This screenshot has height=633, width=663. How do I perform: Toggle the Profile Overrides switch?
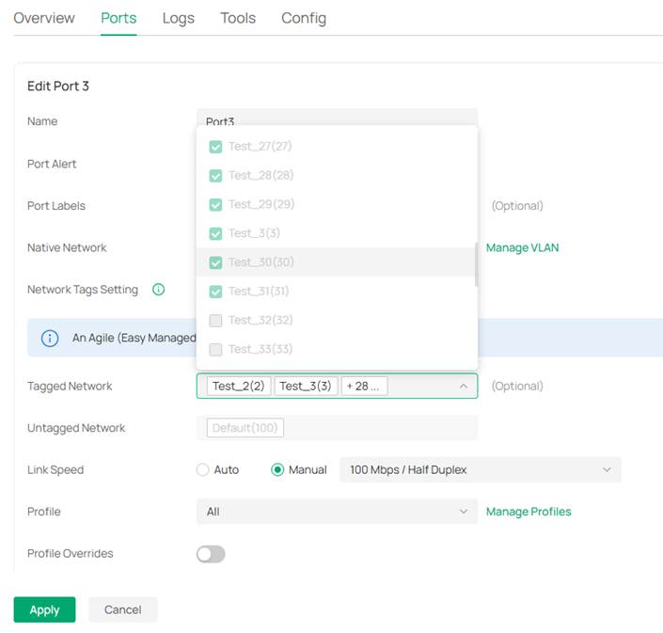211,554
